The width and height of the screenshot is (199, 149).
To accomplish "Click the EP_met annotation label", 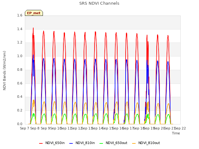I will pyautogui.click(x=34, y=13).
